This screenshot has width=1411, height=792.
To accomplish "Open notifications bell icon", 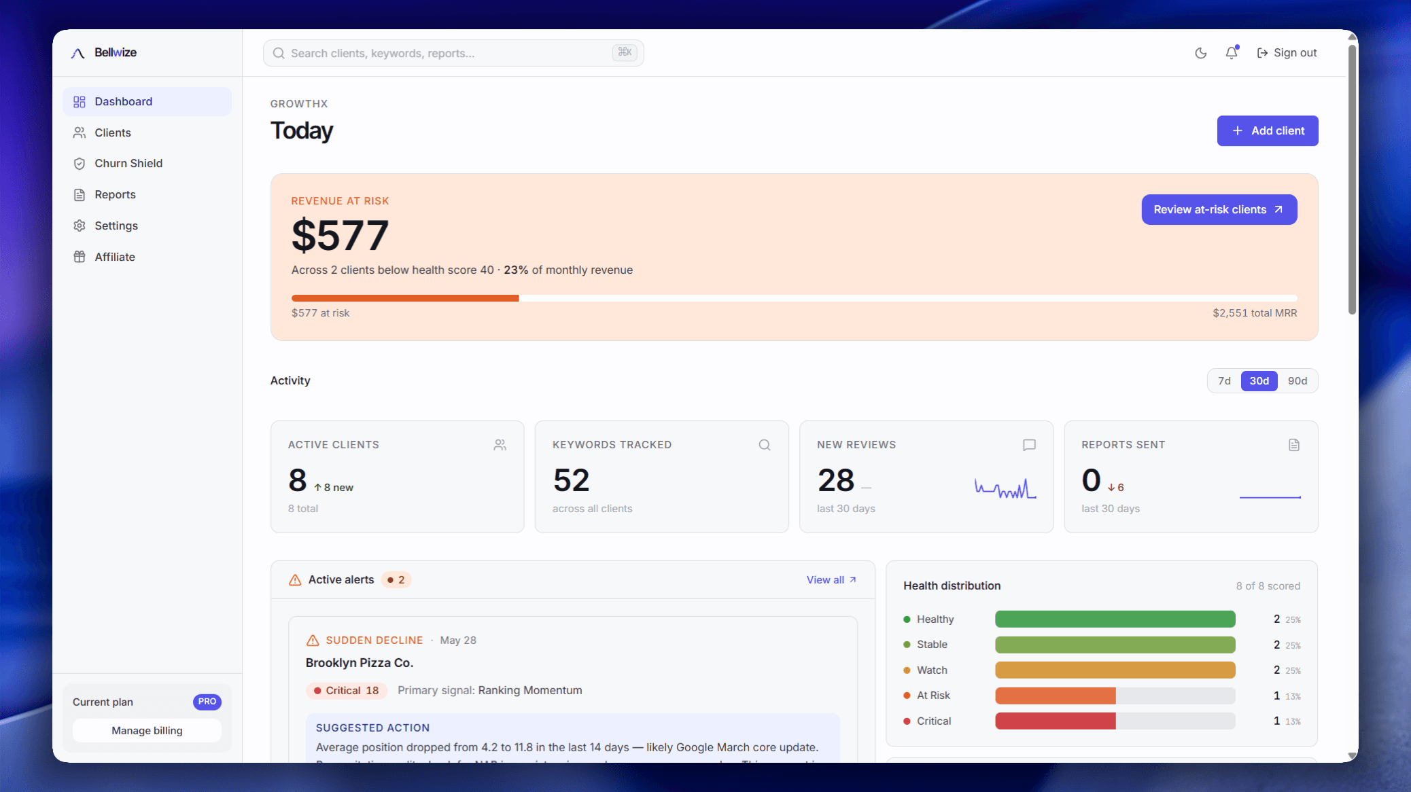I will 1232,53.
